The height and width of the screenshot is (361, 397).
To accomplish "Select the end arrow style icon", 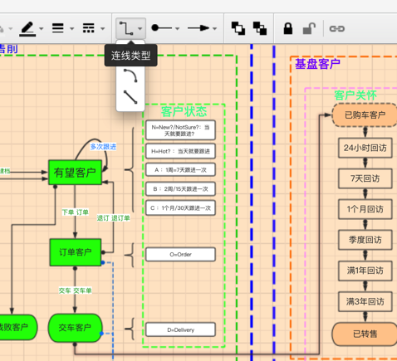I will 198,28.
